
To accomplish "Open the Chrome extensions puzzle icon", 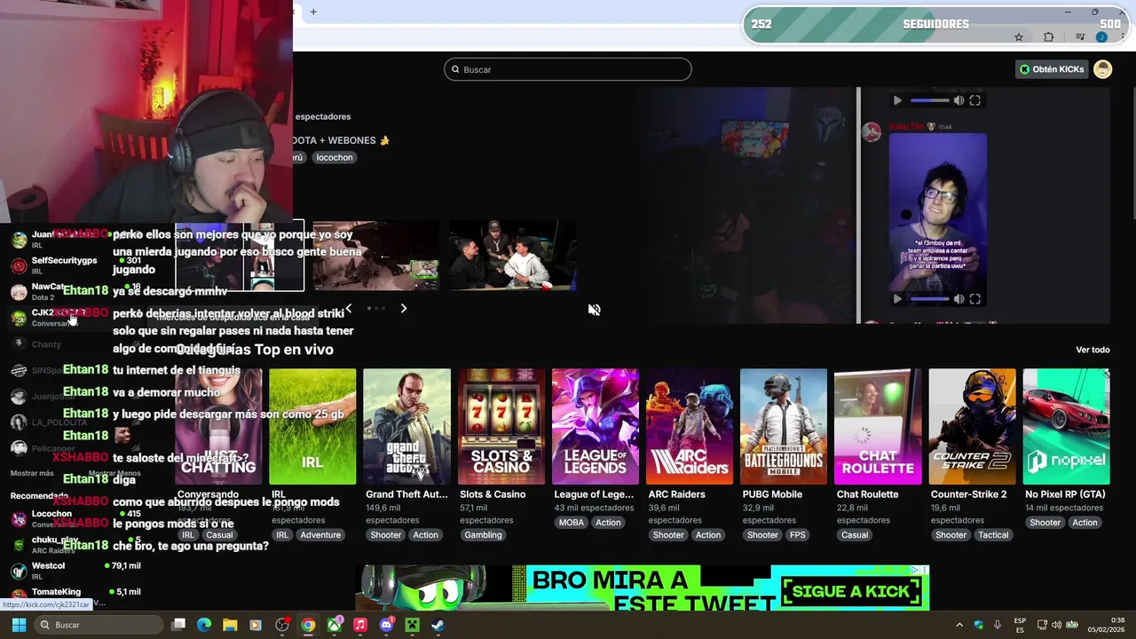I will (1049, 36).
